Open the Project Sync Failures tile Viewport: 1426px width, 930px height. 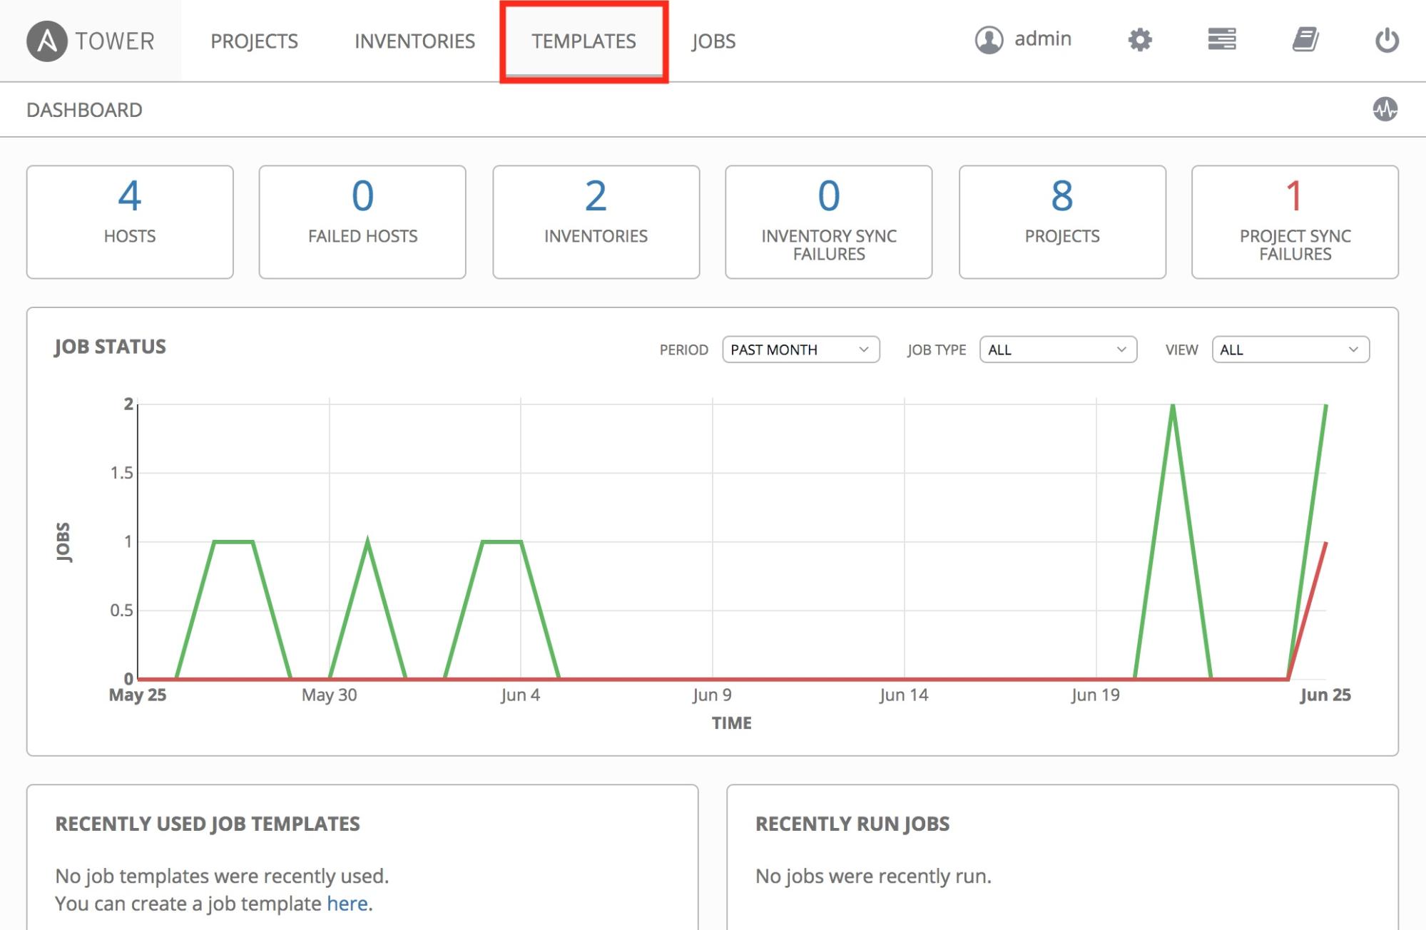pos(1294,222)
